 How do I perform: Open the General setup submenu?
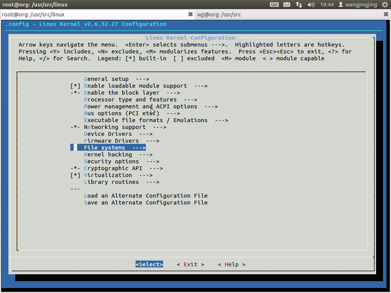click(x=116, y=79)
